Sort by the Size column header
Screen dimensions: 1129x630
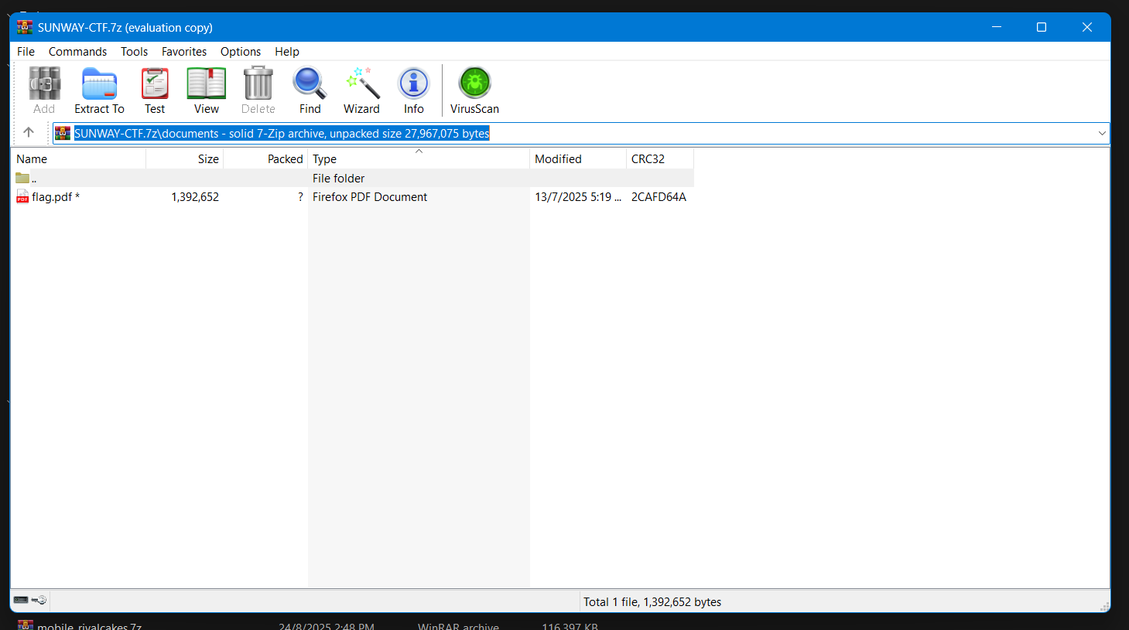pyautogui.click(x=185, y=158)
